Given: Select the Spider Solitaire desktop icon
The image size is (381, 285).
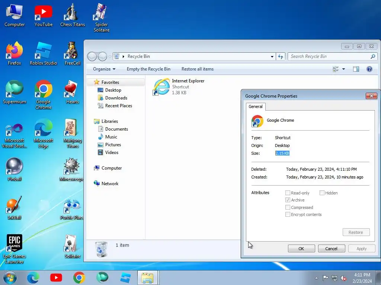Looking at the screenshot, I should point(101,18).
